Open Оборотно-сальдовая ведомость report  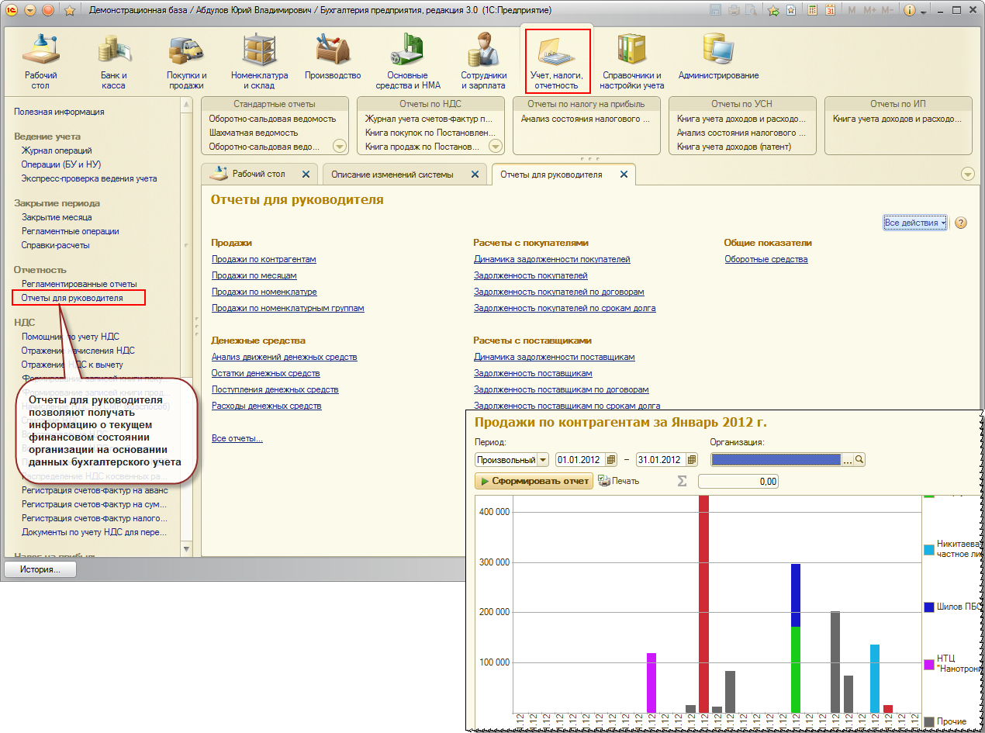coord(272,119)
